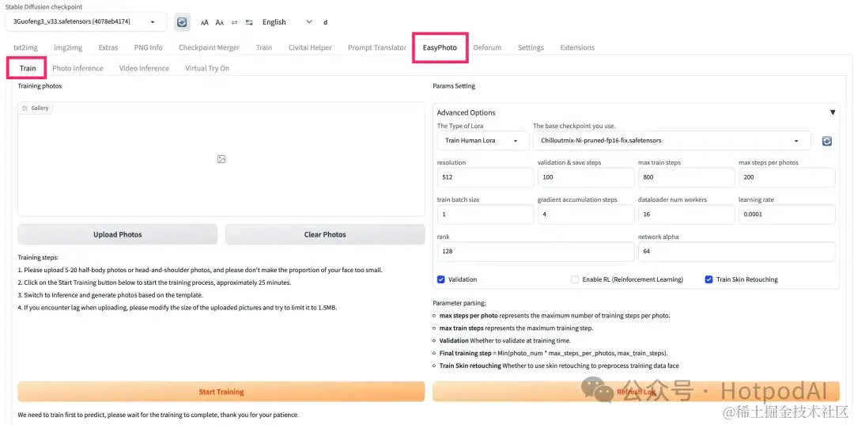The height and width of the screenshot is (425, 854).
Task: Click the first smaller AA text icon
Action: (205, 22)
